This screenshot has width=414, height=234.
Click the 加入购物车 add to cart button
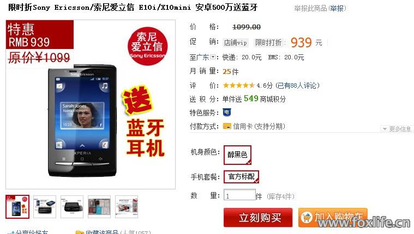coord(333,217)
